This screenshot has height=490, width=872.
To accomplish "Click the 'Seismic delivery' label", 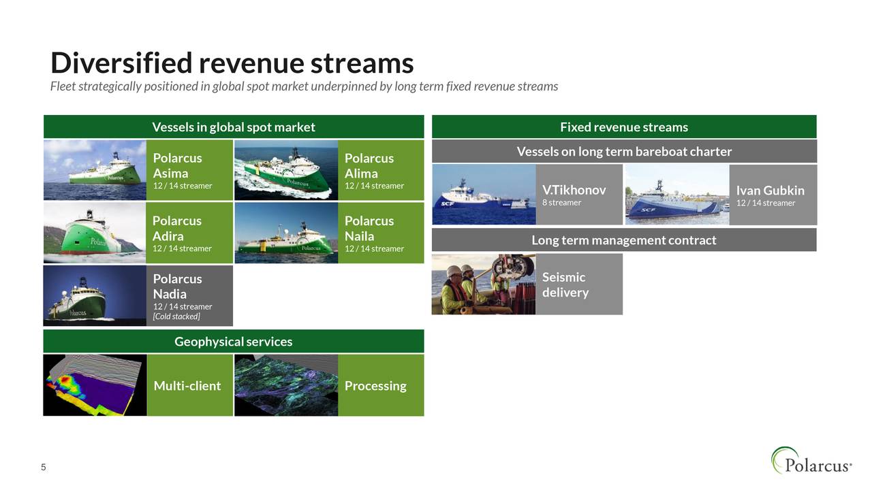I will click(x=565, y=284).
